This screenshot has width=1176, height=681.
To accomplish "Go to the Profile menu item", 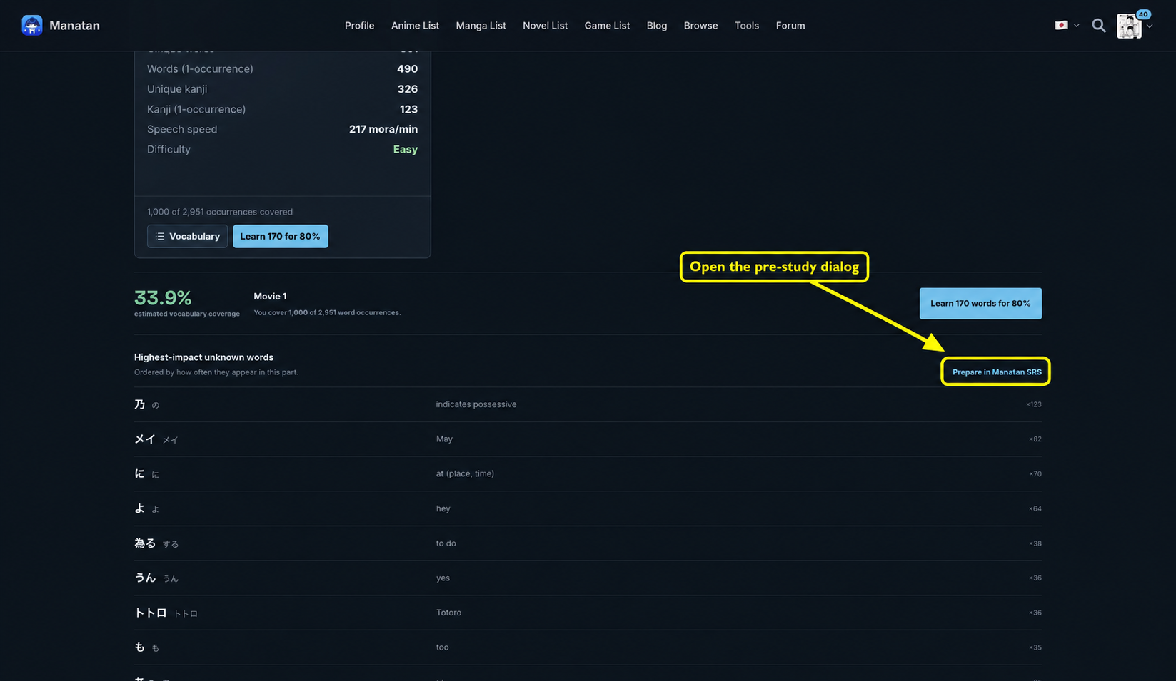I will (359, 26).
